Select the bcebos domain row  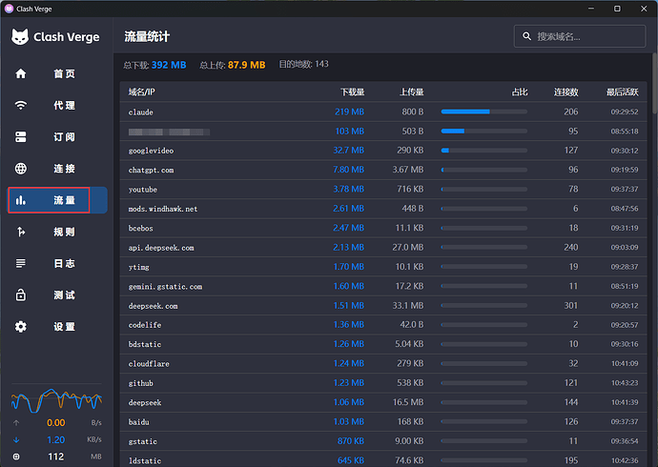[x=383, y=228]
